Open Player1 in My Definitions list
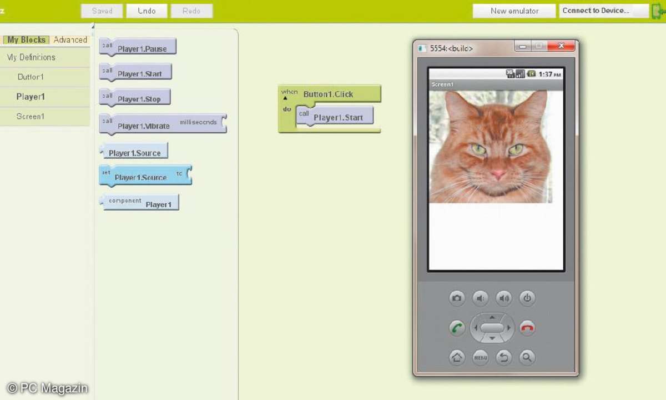Image resolution: width=666 pixels, height=400 pixels. point(31,97)
